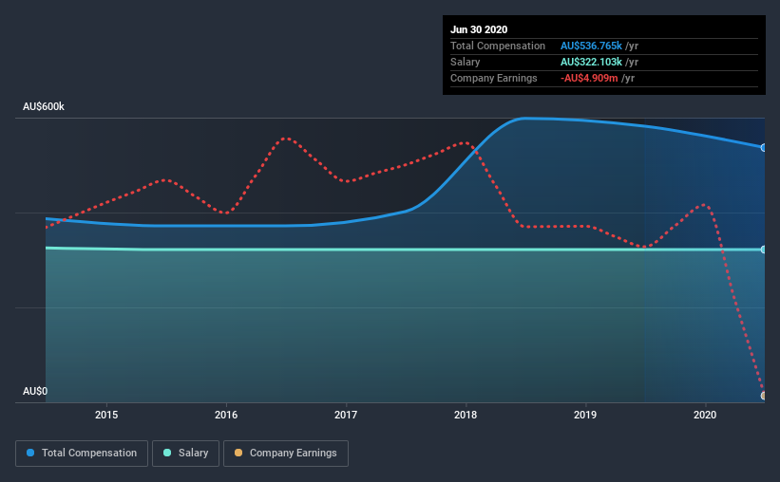Click the AU$536.765k total compensation value

(x=591, y=46)
